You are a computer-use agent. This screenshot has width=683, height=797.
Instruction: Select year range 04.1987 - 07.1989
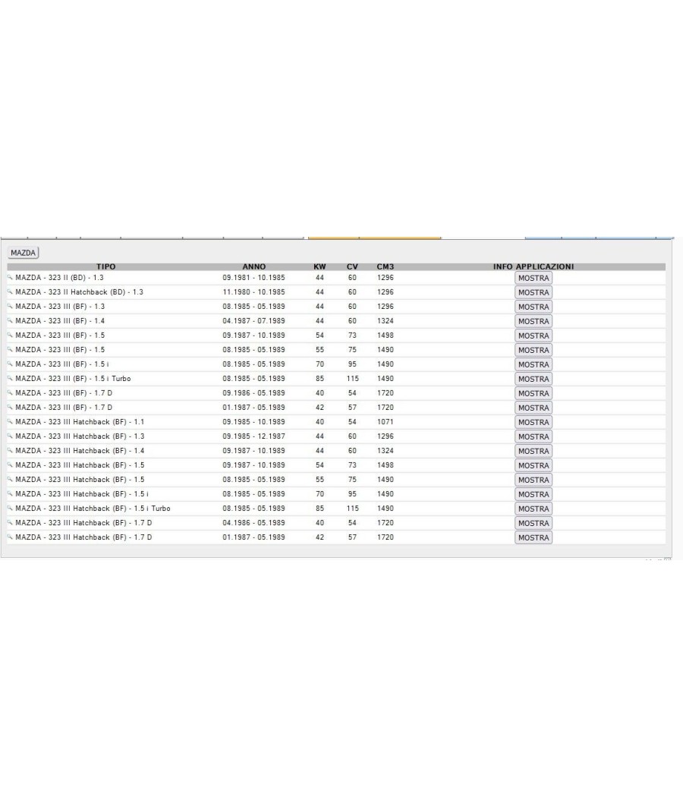tap(253, 321)
